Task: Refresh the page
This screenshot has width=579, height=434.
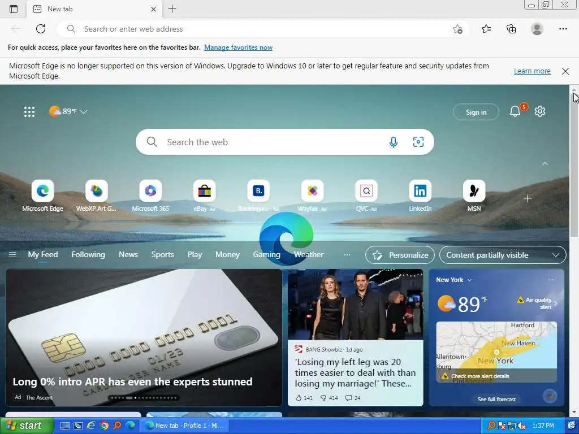Action: (41, 29)
